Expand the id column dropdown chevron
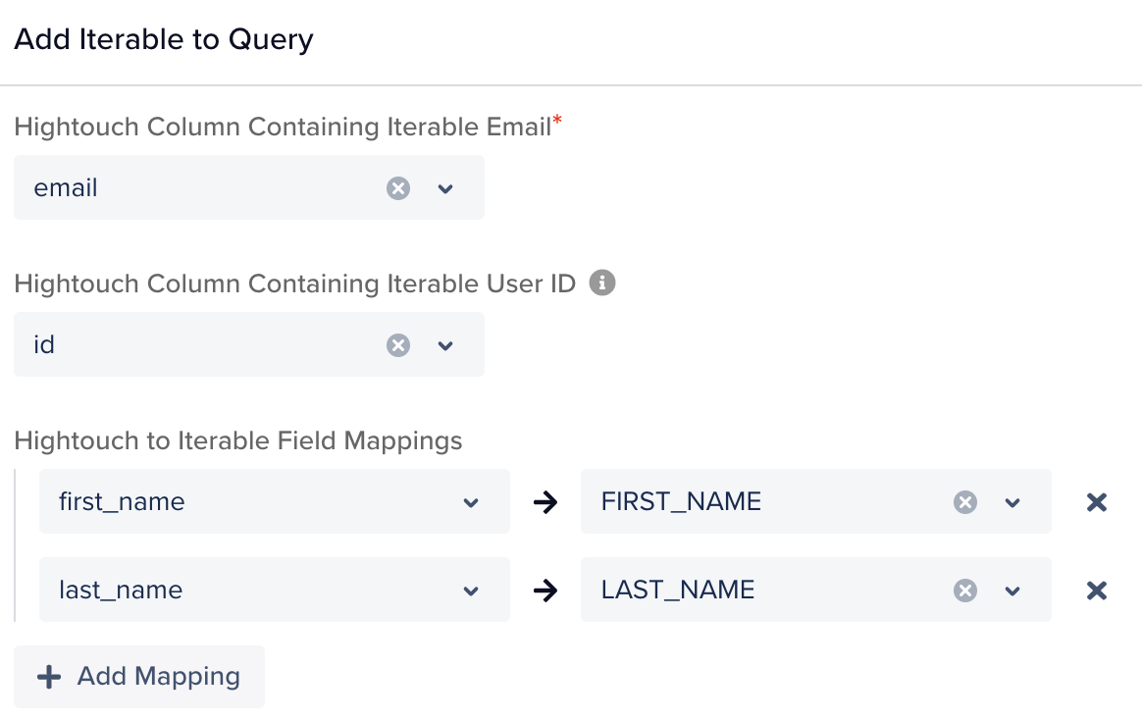The image size is (1142, 720). tap(445, 345)
